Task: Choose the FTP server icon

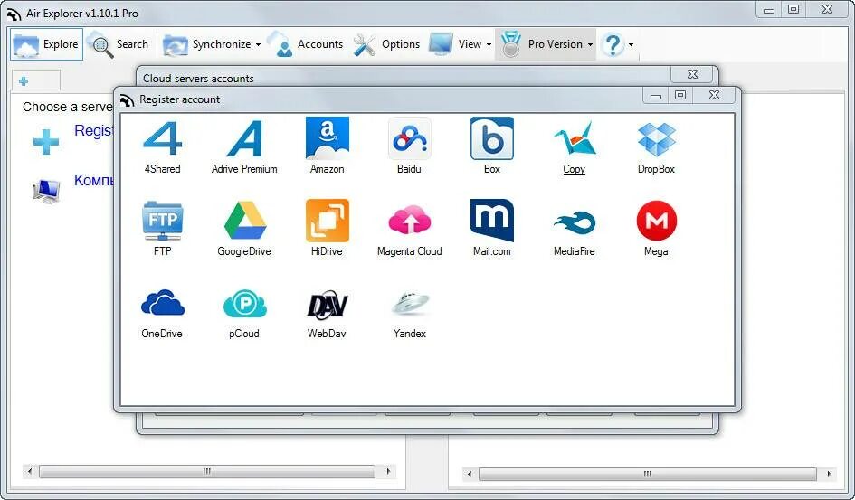Action: point(163,221)
